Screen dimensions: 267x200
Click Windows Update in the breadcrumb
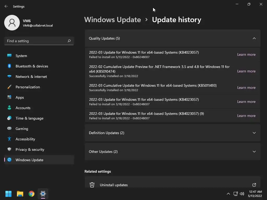click(x=112, y=20)
